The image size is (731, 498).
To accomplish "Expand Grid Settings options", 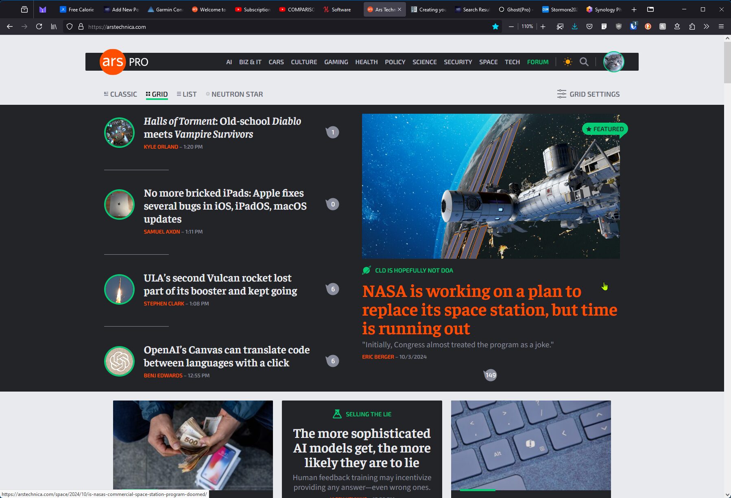I will pos(588,94).
